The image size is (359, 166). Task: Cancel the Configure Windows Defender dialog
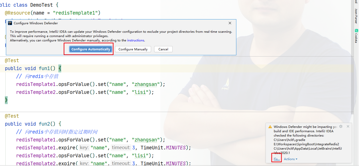coord(163,49)
